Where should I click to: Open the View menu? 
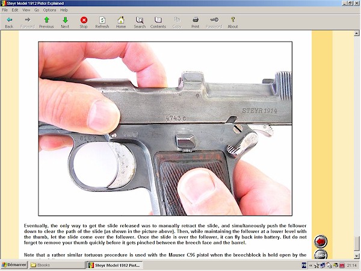coord(26,10)
